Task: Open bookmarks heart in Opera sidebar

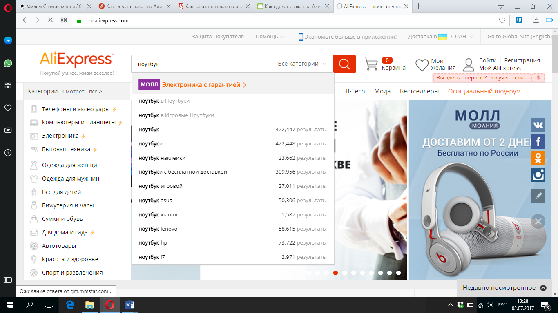Action: pyautogui.click(x=8, y=108)
